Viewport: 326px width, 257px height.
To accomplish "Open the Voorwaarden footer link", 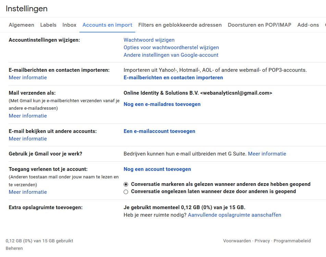I will [x=237, y=241].
